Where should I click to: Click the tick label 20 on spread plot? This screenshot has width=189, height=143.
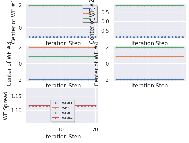click(x=95, y=130)
